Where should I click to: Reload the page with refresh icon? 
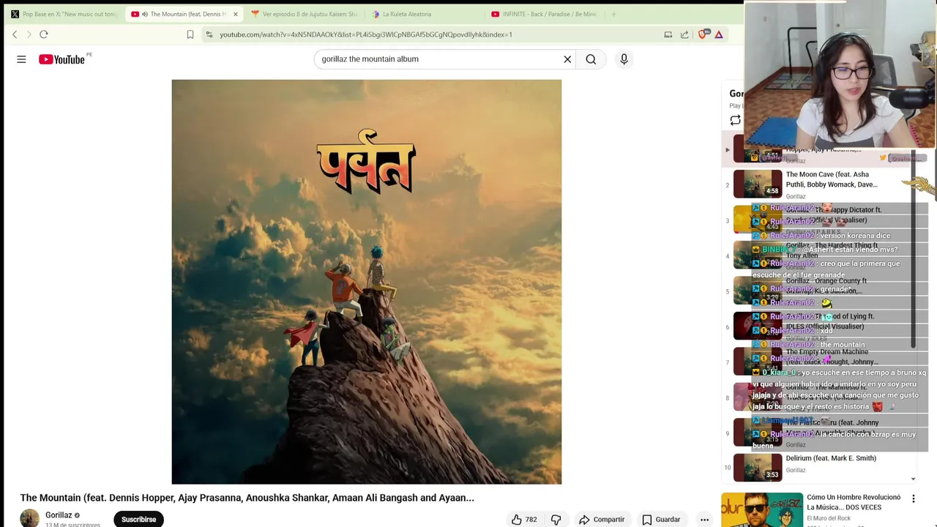(x=44, y=34)
